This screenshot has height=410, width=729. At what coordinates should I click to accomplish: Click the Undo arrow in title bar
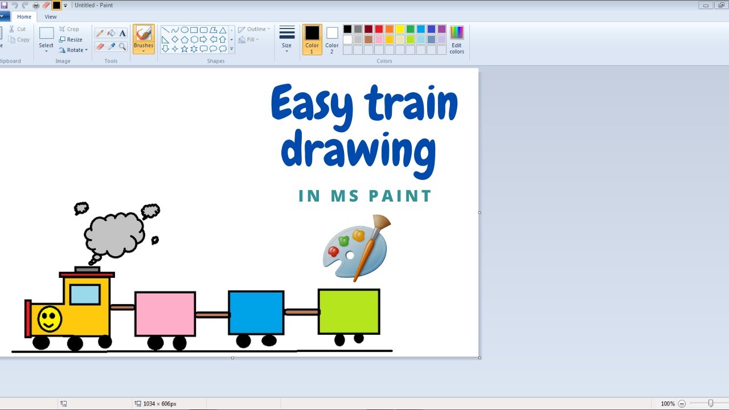[15, 5]
